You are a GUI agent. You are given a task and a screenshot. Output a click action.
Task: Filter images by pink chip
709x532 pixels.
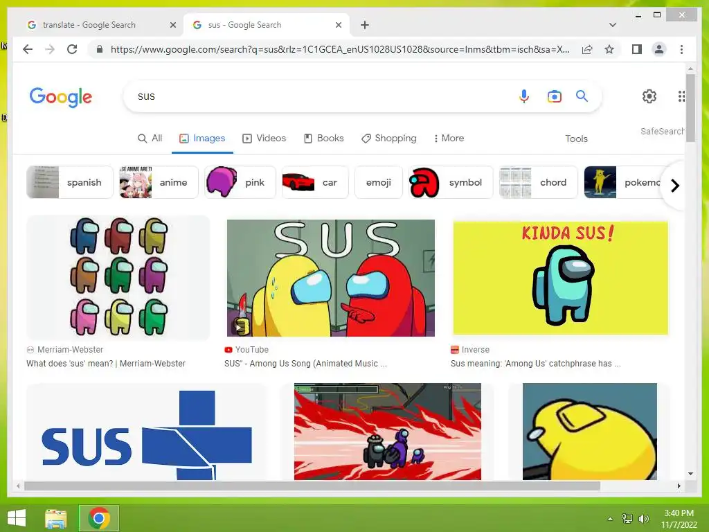(240, 182)
